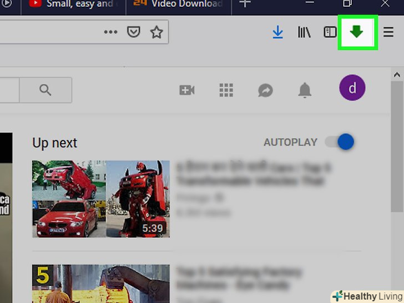The image size is (404, 303).
Task: Click the green Video DownloadHelper arrow icon
Action: tap(357, 32)
